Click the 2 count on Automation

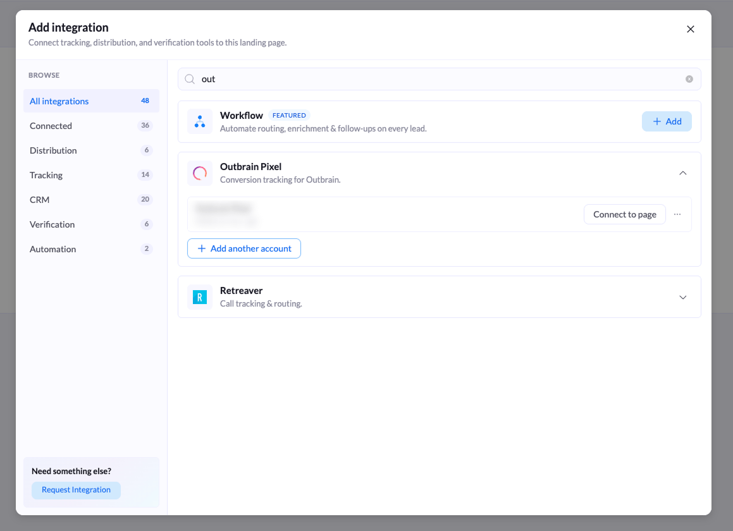146,248
